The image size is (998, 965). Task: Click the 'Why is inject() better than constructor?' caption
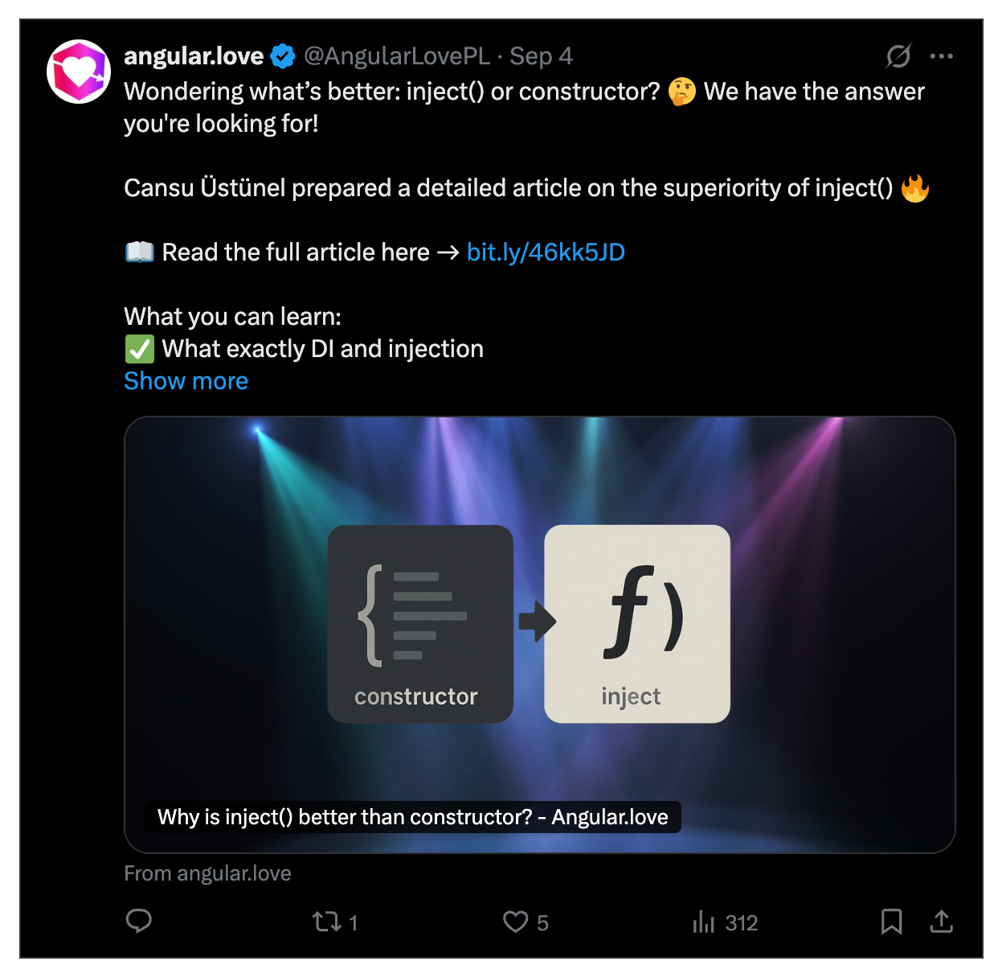(413, 817)
